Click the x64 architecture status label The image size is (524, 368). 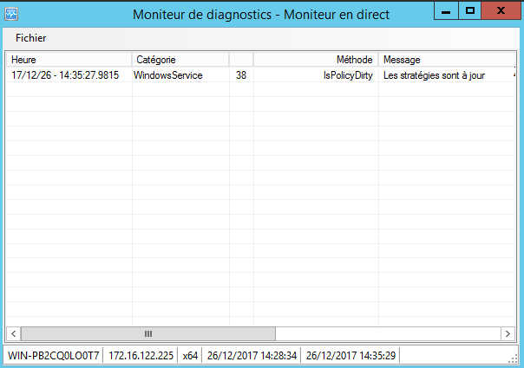tap(190, 356)
